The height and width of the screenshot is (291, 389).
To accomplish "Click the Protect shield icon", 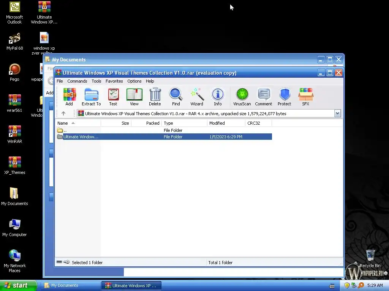I will tap(284, 97).
